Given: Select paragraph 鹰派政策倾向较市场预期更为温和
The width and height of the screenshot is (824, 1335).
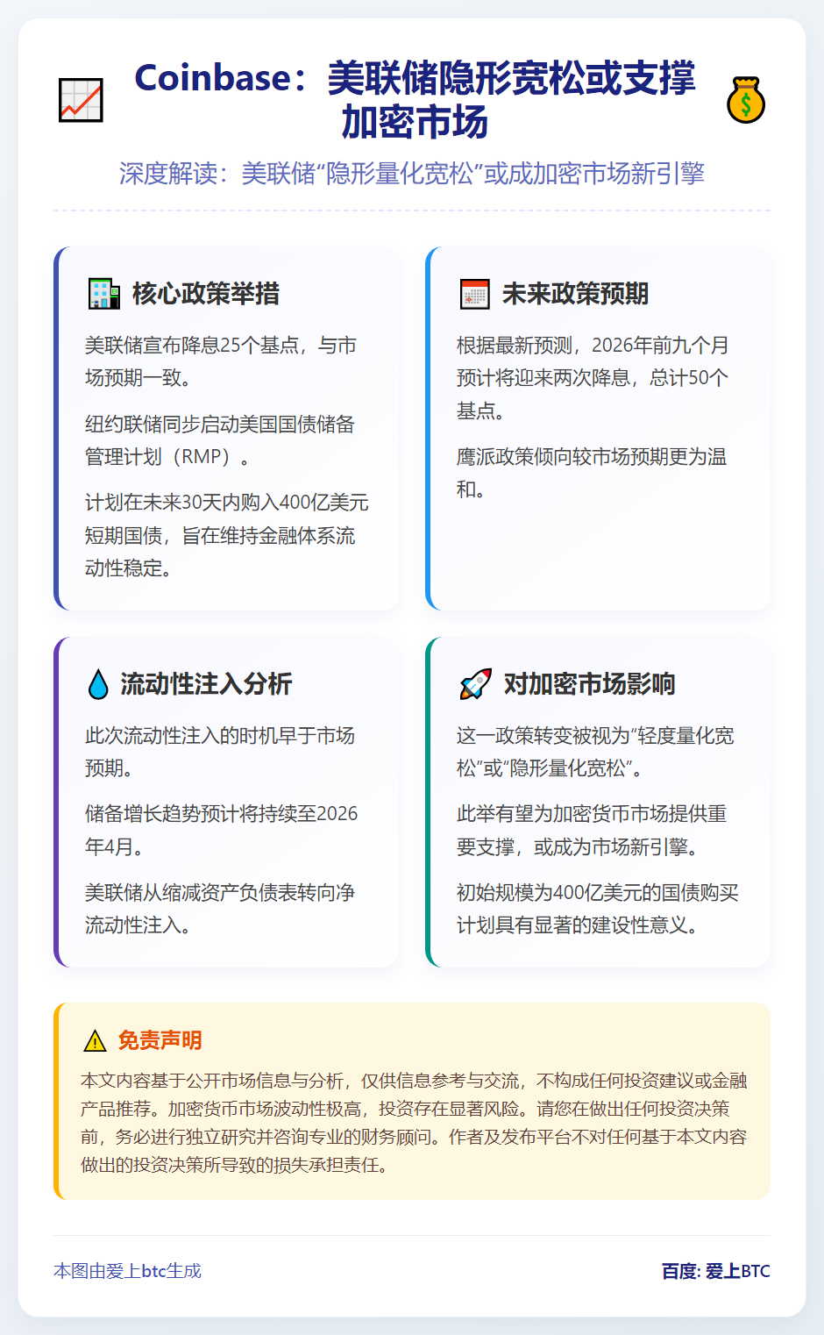Looking at the screenshot, I should (x=592, y=473).
